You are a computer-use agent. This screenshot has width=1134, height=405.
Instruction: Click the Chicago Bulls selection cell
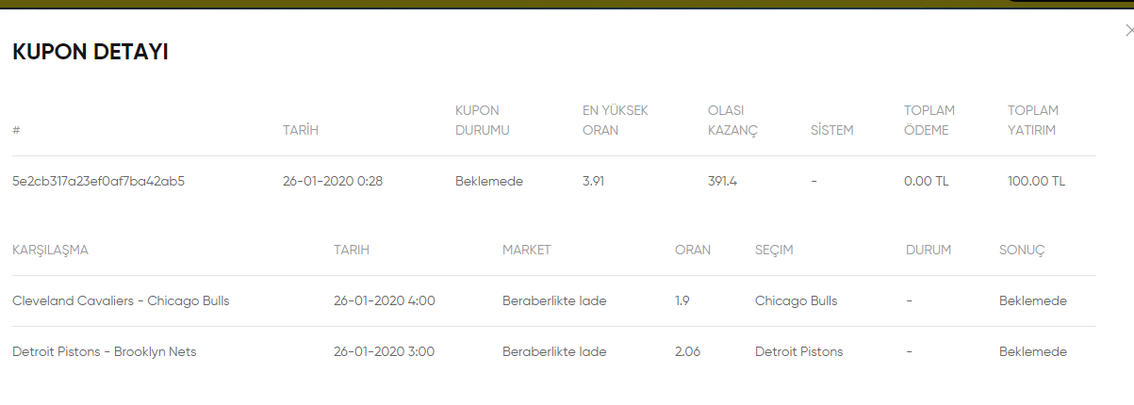796,301
